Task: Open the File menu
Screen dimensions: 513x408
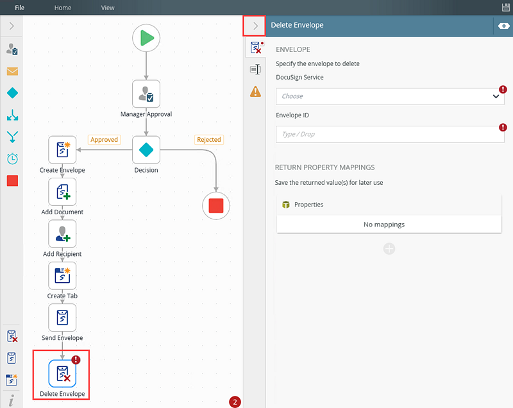Action: coord(20,8)
